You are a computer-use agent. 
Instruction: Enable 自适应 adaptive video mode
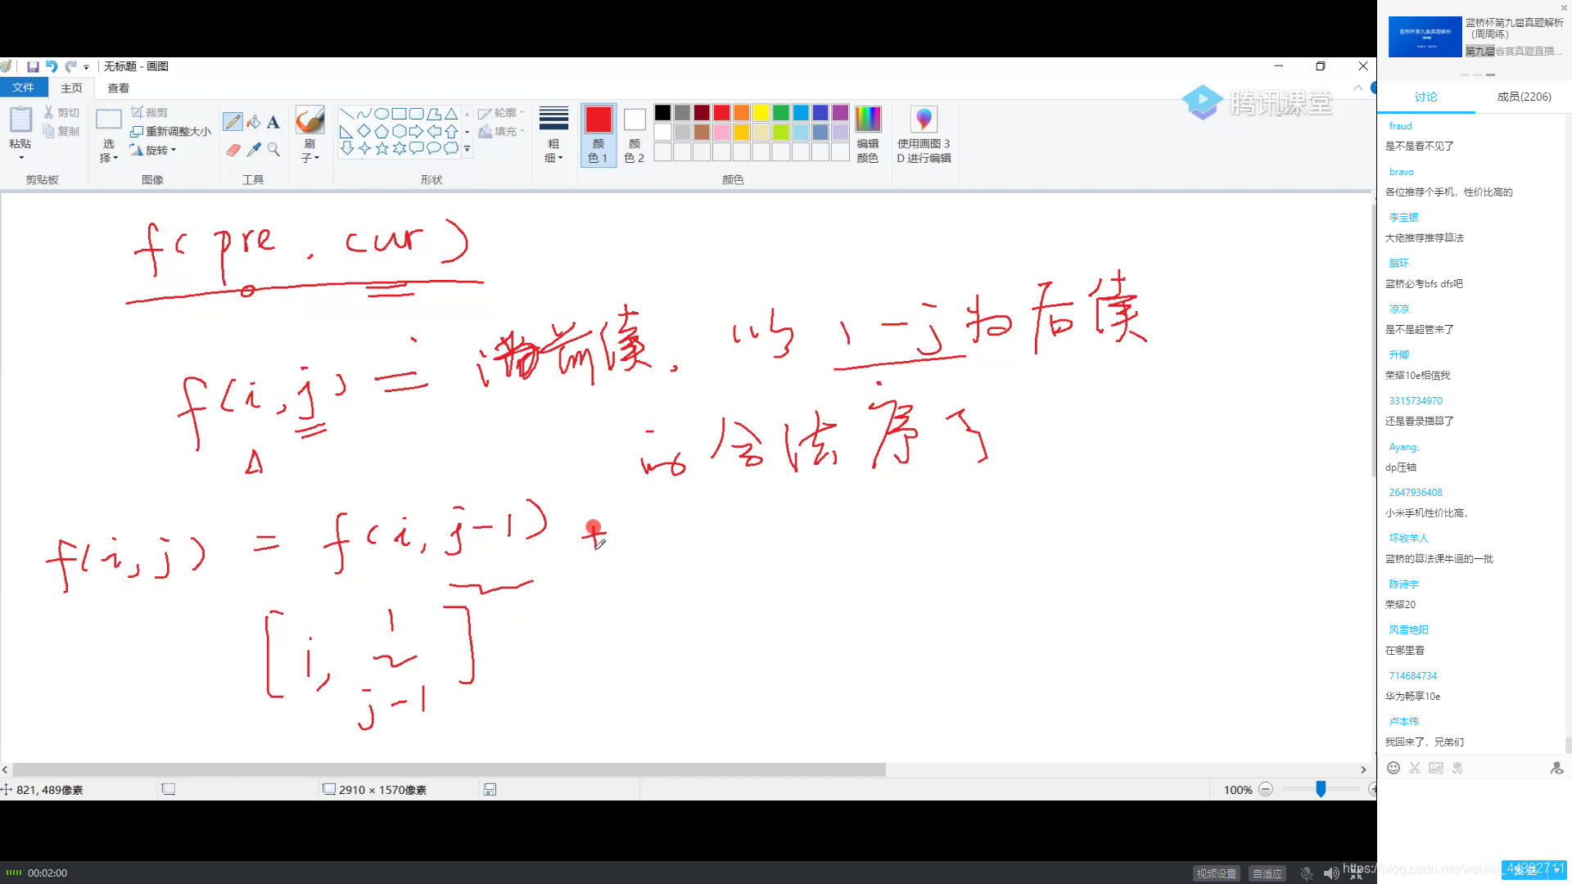tap(1267, 873)
